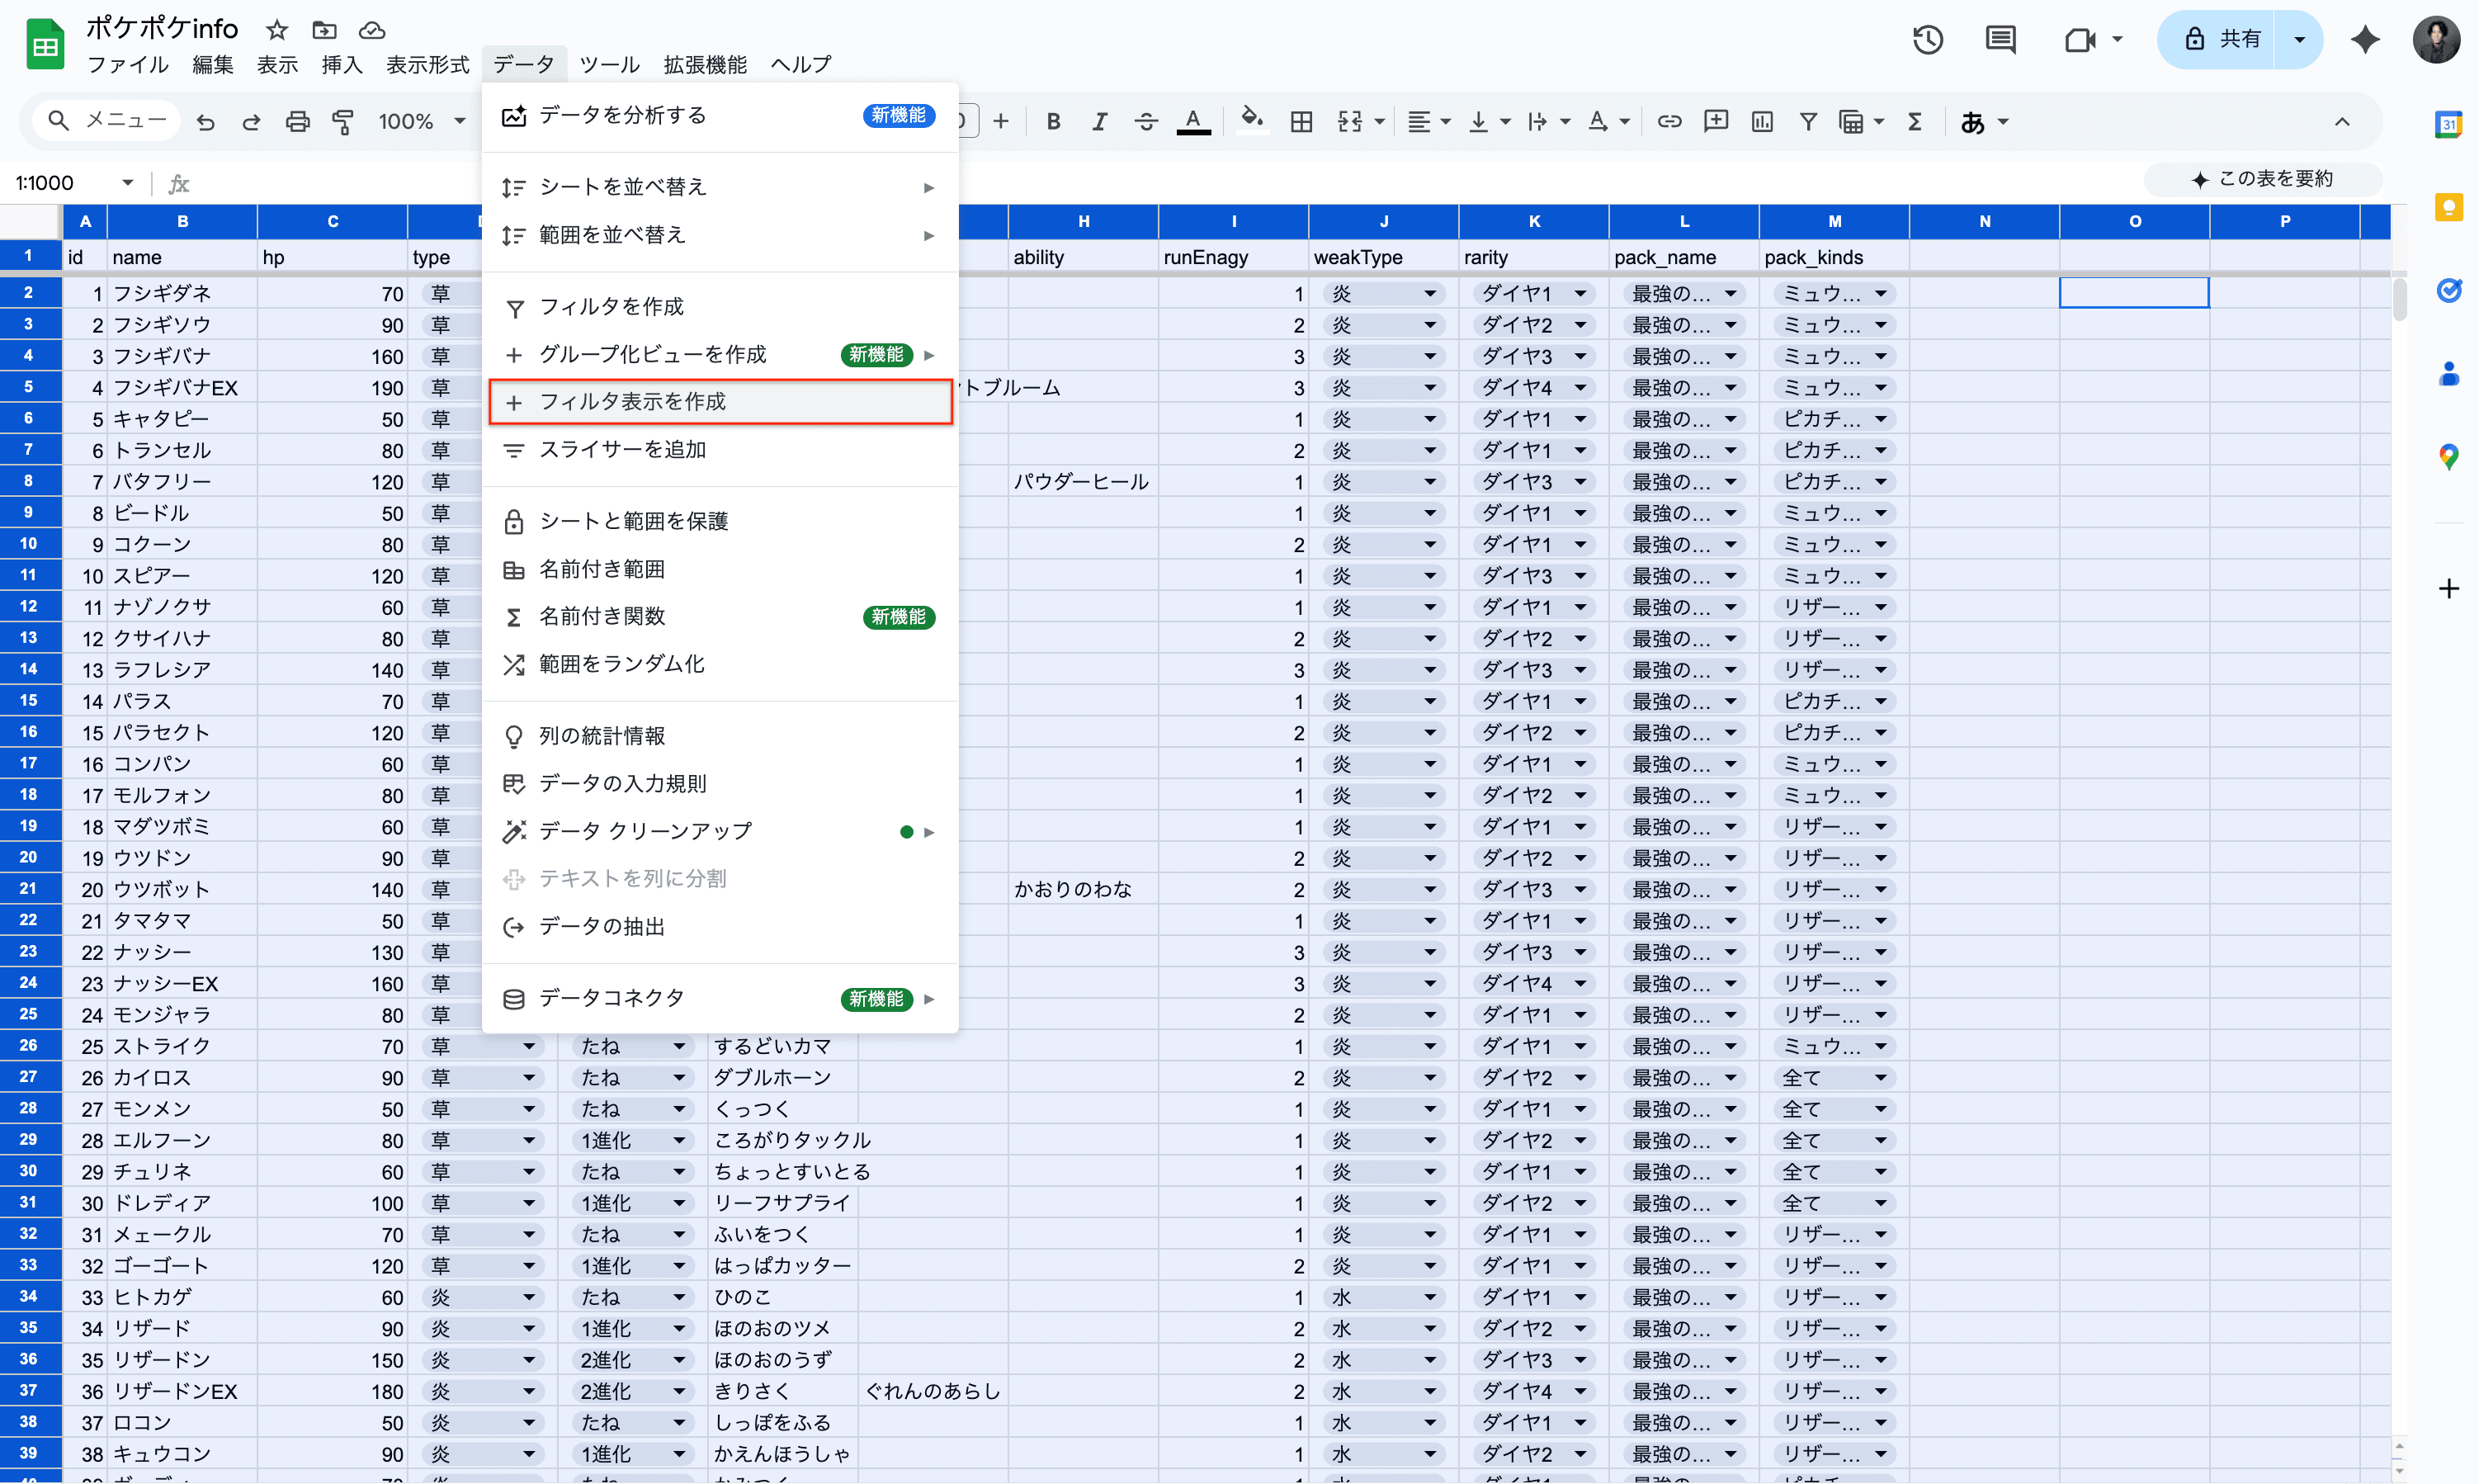Click the functions sigma icon
This screenshot has height=1484, width=2479.
coord(1915,122)
